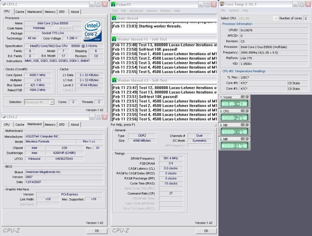Click the Tj. Max value 105C
The height and width of the screenshot is (236, 312).
[274, 77]
